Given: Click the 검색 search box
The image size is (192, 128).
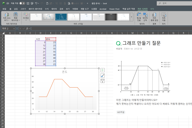Looking at the screenshot, I should (x=174, y=3).
